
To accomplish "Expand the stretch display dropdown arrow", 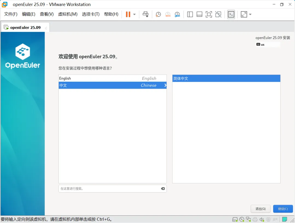I will coord(250,14).
